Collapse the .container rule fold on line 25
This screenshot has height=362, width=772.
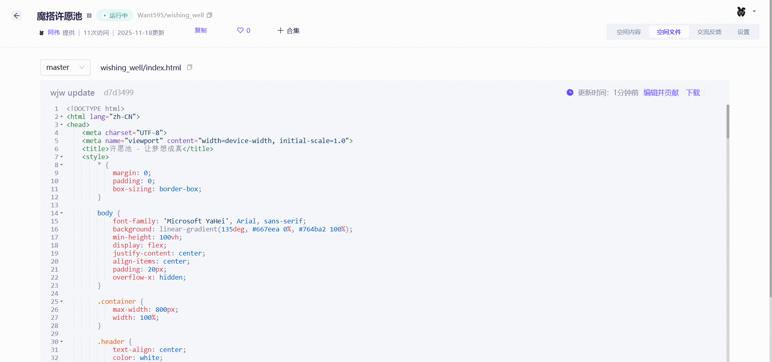(x=62, y=302)
